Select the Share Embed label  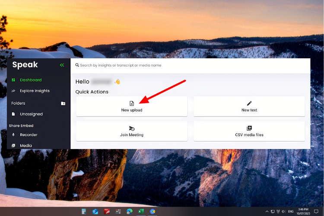click(21, 126)
